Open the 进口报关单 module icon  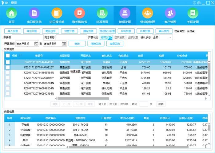(57, 14)
